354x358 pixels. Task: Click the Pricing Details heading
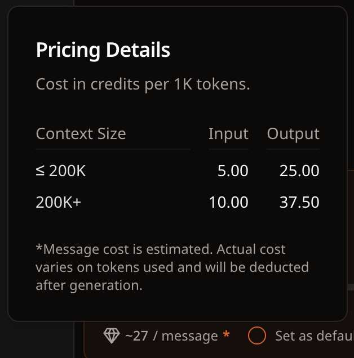[103, 50]
